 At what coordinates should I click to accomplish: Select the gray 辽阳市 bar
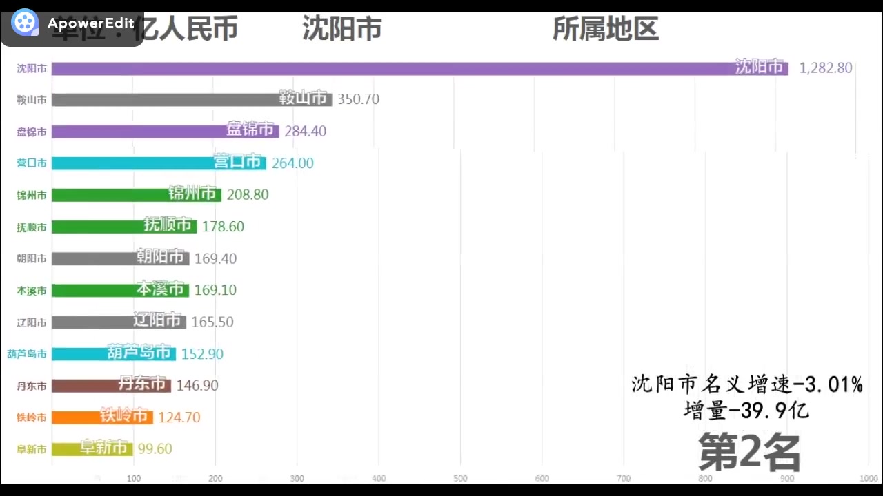pos(119,322)
